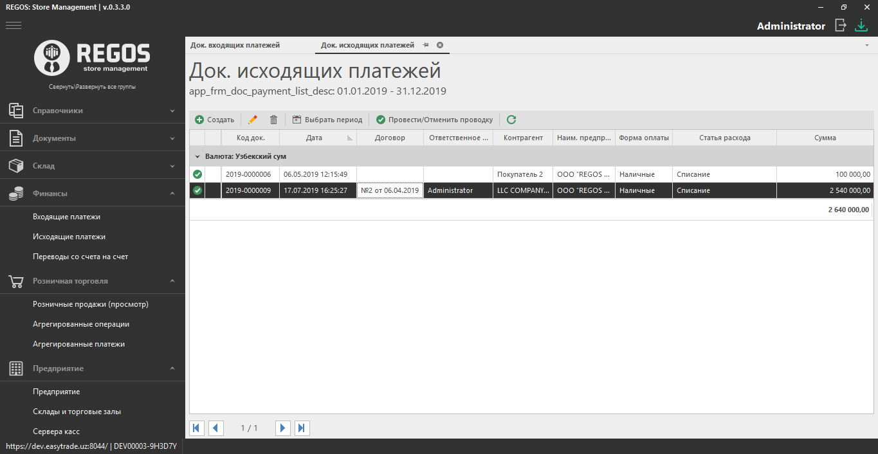The width and height of the screenshot is (878, 454).
Task: Pin the Док. исходящих платежей tab
Action: pos(426,45)
